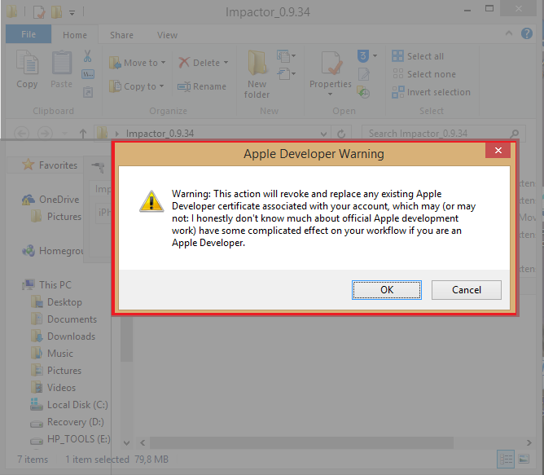The image size is (544, 475).
Task: Refresh the Impactor_0.9.34 folder
Action: click(341, 134)
